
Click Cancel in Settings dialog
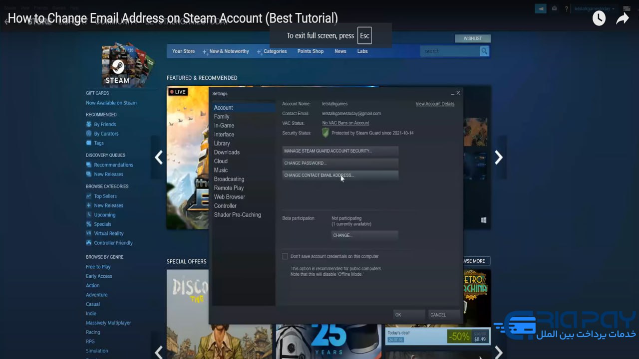coord(444,315)
